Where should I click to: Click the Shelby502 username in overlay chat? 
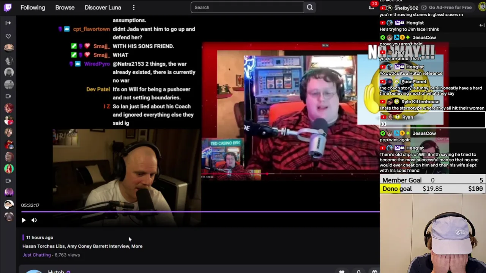406,8
